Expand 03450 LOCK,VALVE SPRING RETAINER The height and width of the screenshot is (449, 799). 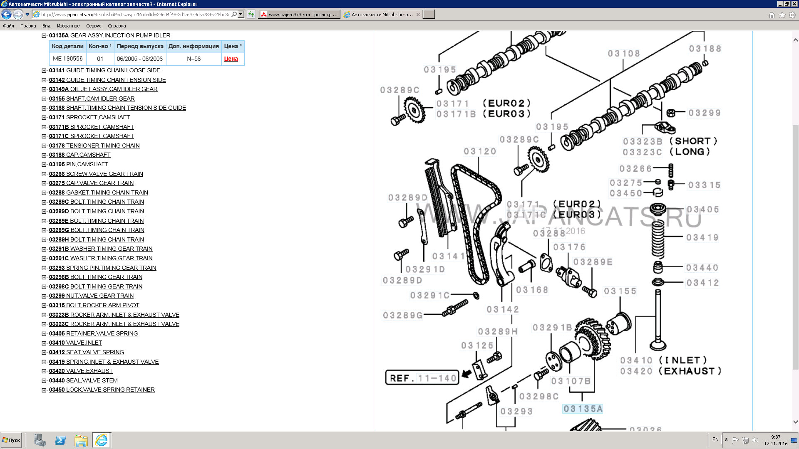[x=44, y=390]
